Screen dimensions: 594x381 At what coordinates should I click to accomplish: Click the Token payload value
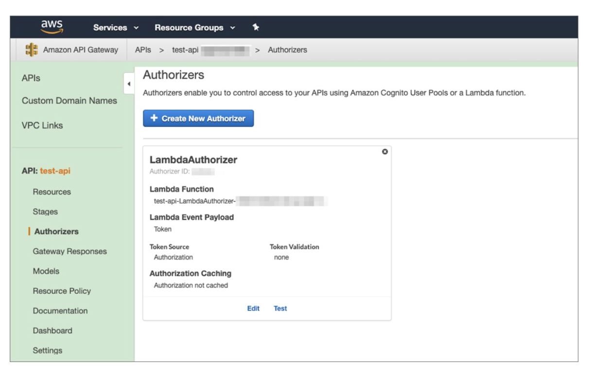click(x=163, y=229)
